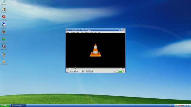This screenshot has height=107, width=191.
Task: Open the Video menu
Action: 82,32
